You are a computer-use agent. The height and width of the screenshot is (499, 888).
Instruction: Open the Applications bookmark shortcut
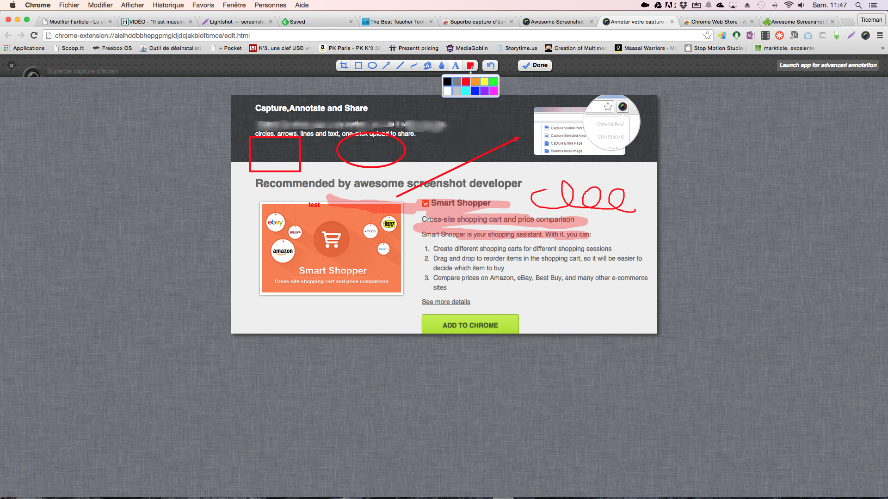(25, 48)
